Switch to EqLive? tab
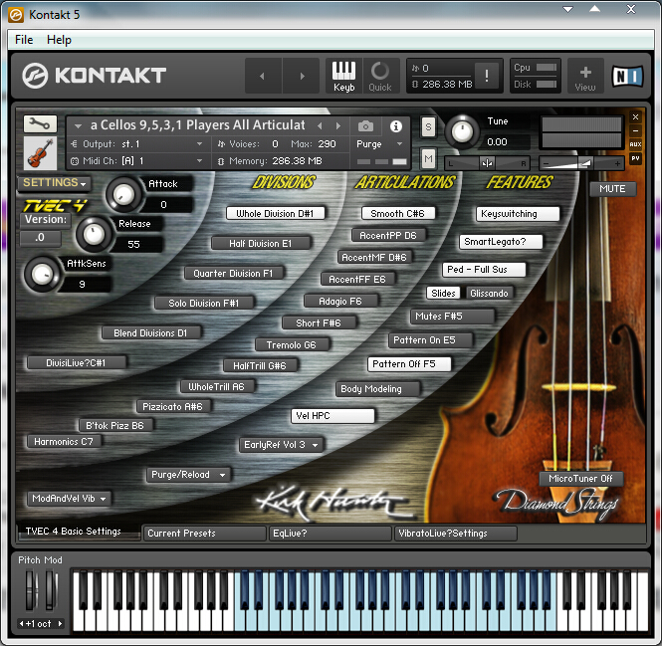 (330, 534)
